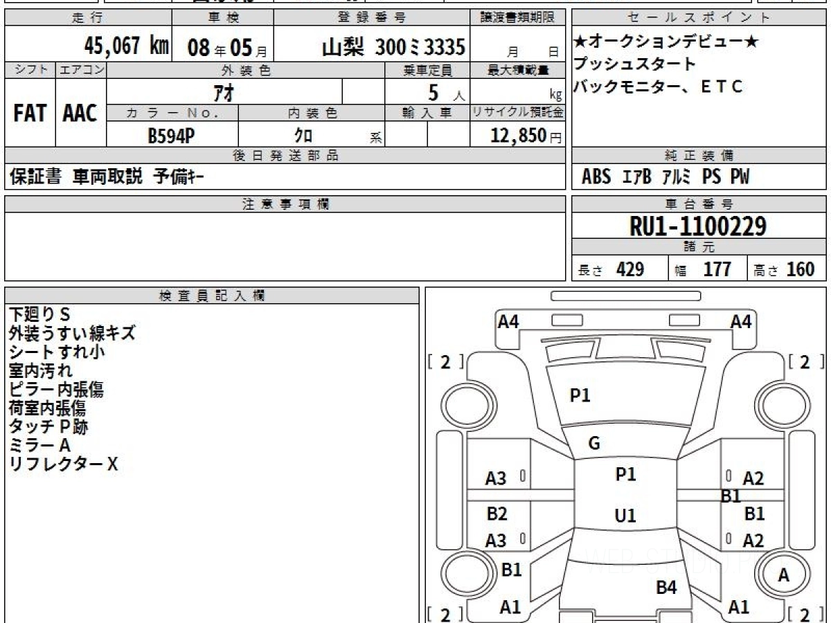Click inspector note ミラーA
This screenshot has height=623, width=831.
tap(39, 445)
